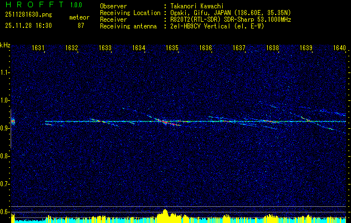Click time marker 1634
Screen dimensions: 351x223
pyautogui.click(x=138, y=47)
